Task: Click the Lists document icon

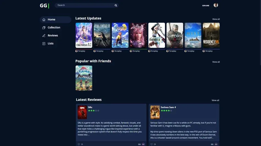Action: pos(44,43)
